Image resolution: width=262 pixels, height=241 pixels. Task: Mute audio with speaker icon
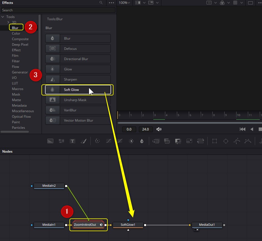tap(159, 129)
